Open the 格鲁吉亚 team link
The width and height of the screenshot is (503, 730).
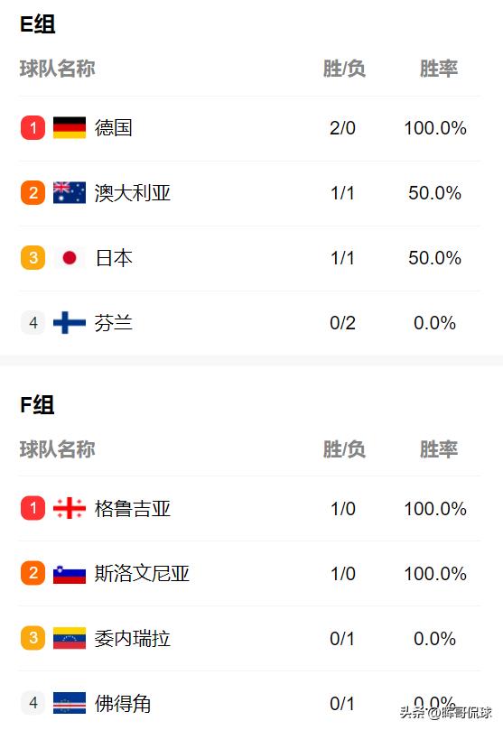tap(133, 508)
